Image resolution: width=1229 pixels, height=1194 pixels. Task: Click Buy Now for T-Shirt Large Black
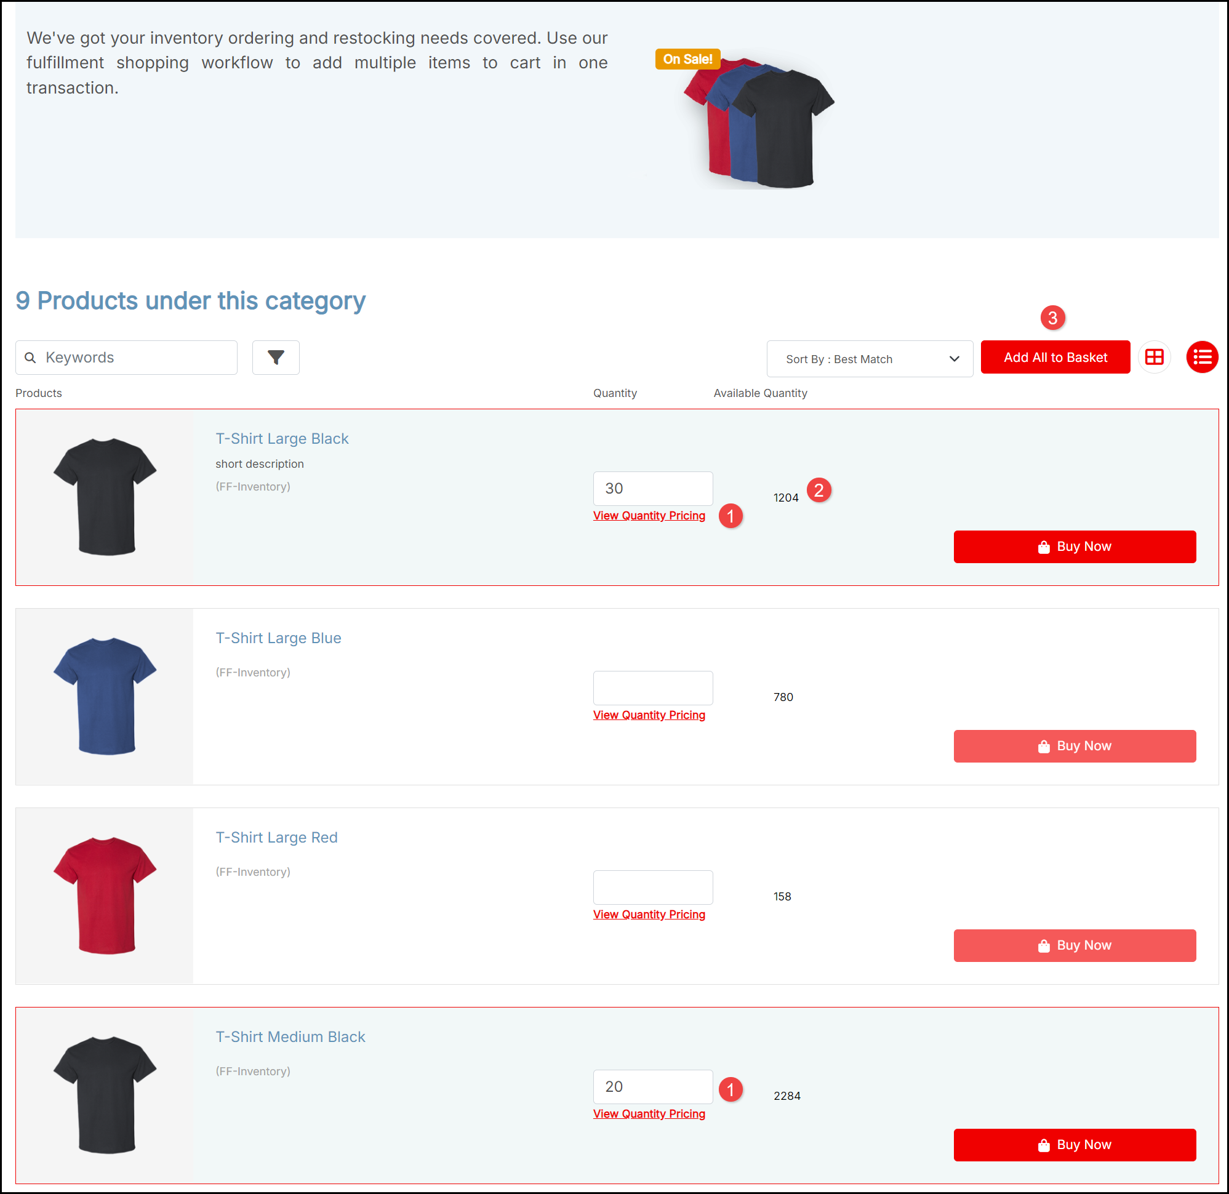[x=1074, y=546]
